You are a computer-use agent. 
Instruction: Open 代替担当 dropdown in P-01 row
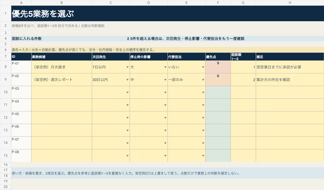pos(203,67)
